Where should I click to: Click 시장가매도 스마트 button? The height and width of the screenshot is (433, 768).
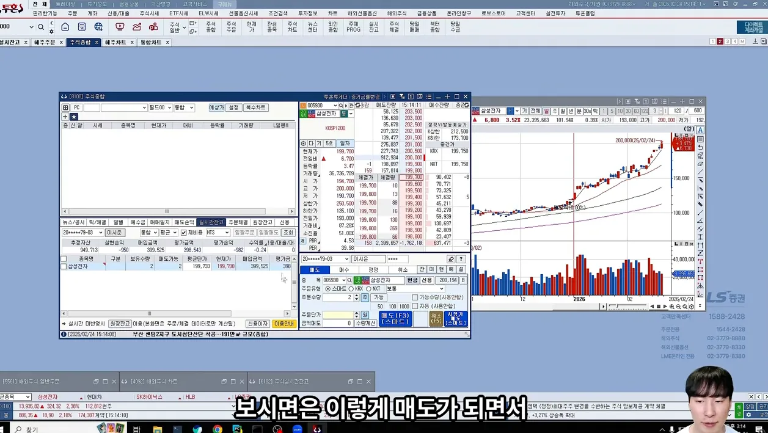(x=456, y=319)
